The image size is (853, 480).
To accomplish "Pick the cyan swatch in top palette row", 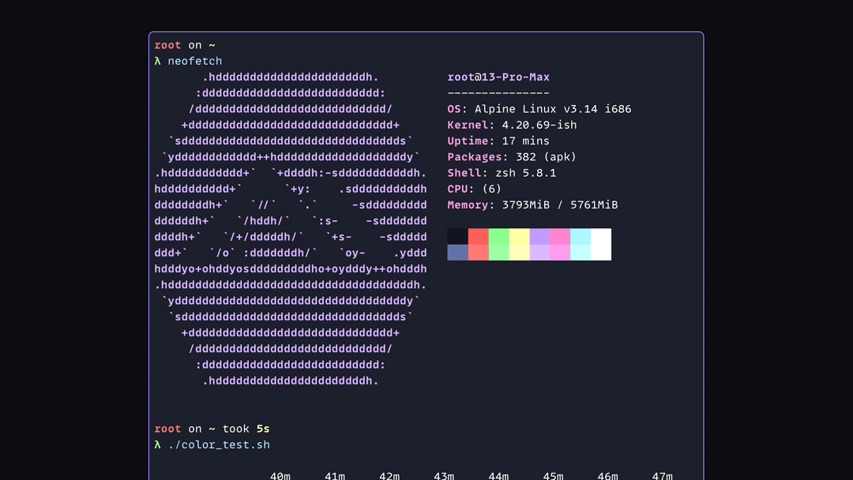I will [x=581, y=237].
